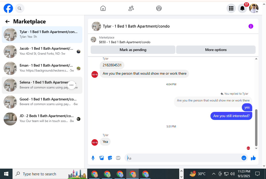Screen dimensions: 266x179
Task: Open notifications bell with 17 badge
Action: click(242, 8)
